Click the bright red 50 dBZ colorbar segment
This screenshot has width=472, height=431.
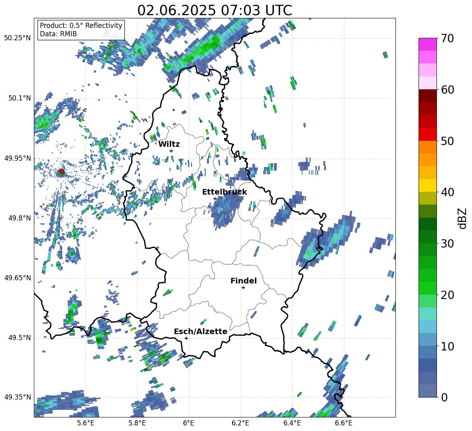tap(427, 134)
